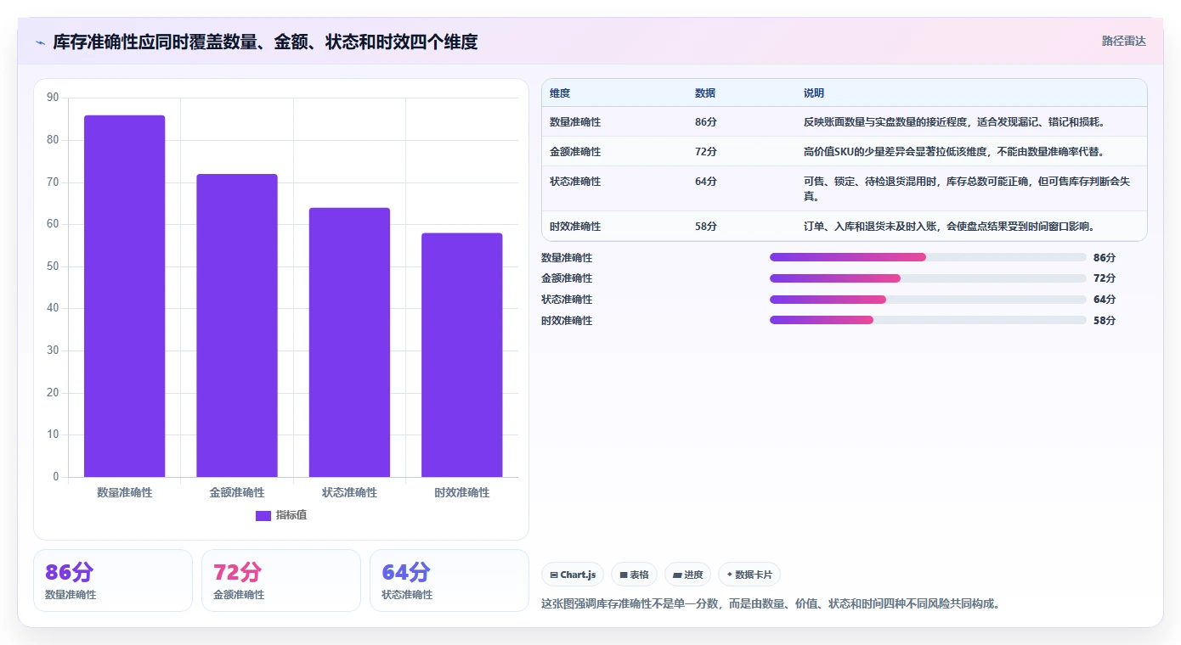The width and height of the screenshot is (1181, 645).
Task: Click description starting 高价值SKU
Action: pos(954,152)
